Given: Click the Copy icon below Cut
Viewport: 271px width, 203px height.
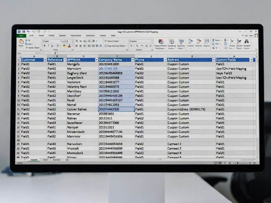Looking at the screenshot, I should coord(26,44).
